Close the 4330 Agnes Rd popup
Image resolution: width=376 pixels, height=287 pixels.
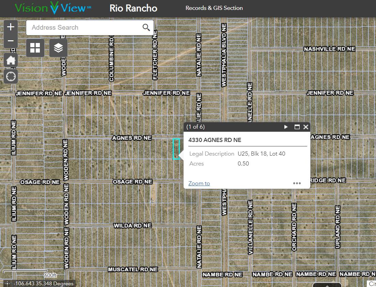tap(305, 127)
